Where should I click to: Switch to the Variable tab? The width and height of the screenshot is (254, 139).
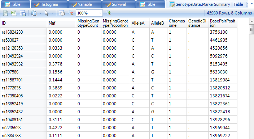click(85, 4)
